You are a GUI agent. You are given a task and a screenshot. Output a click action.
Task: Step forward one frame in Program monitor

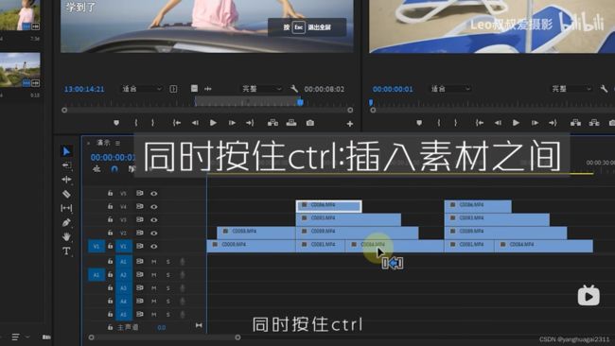tap(535, 123)
